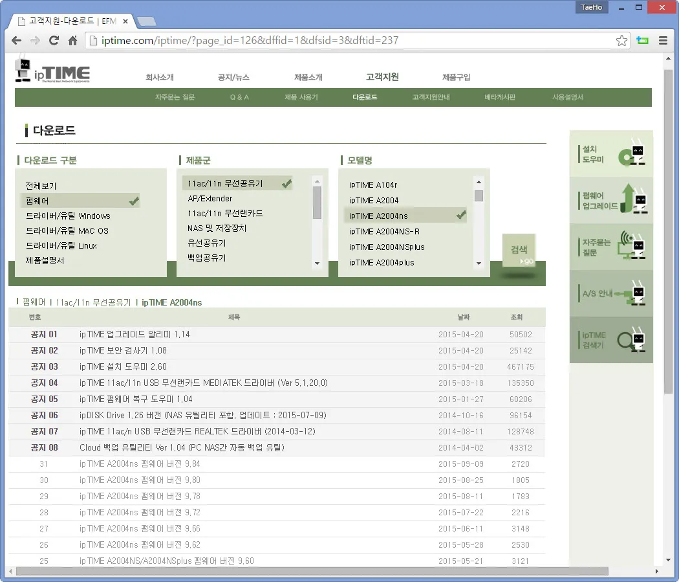Click the up arrow of the 모델명 scrollbar
Screen dimensions: 679x582
478,181
